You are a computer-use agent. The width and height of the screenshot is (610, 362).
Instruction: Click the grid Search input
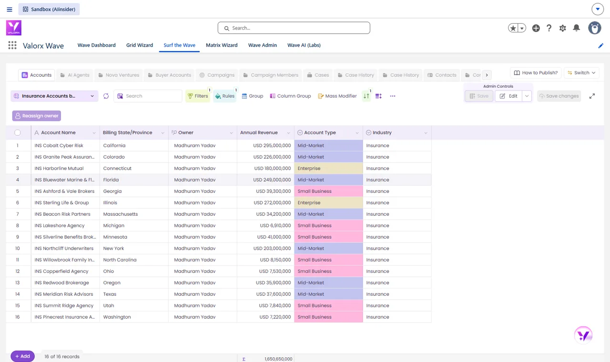(x=148, y=96)
